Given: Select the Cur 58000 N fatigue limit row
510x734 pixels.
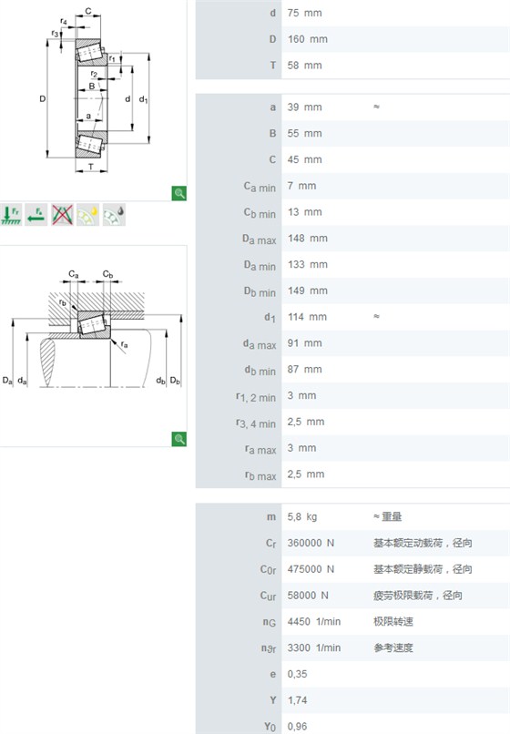Looking at the screenshot, I should tap(352, 596).
